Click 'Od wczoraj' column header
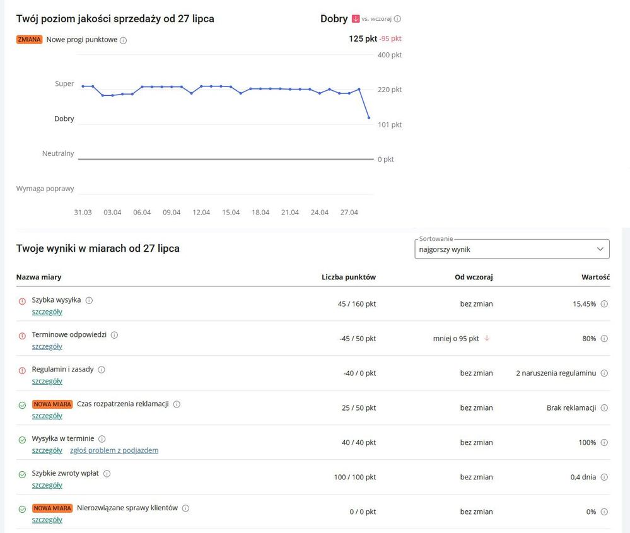630x533 pixels. (x=474, y=277)
